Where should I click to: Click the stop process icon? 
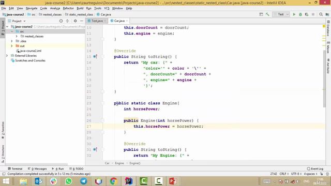click(x=313, y=14)
